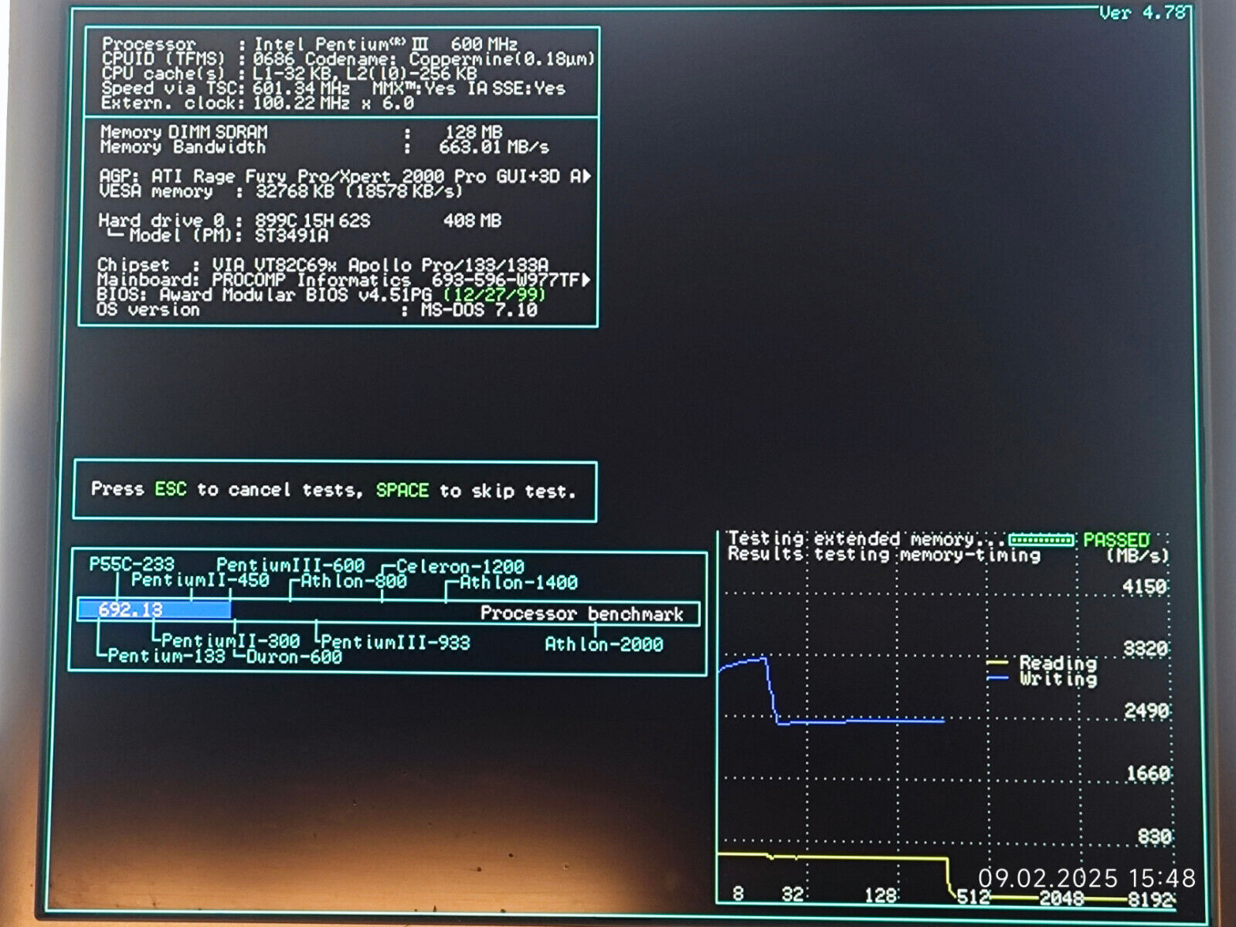Click the green PASSED status

pos(1116,539)
